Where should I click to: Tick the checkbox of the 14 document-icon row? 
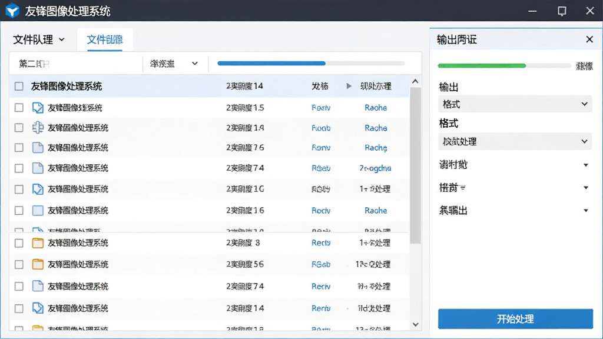coord(19,308)
